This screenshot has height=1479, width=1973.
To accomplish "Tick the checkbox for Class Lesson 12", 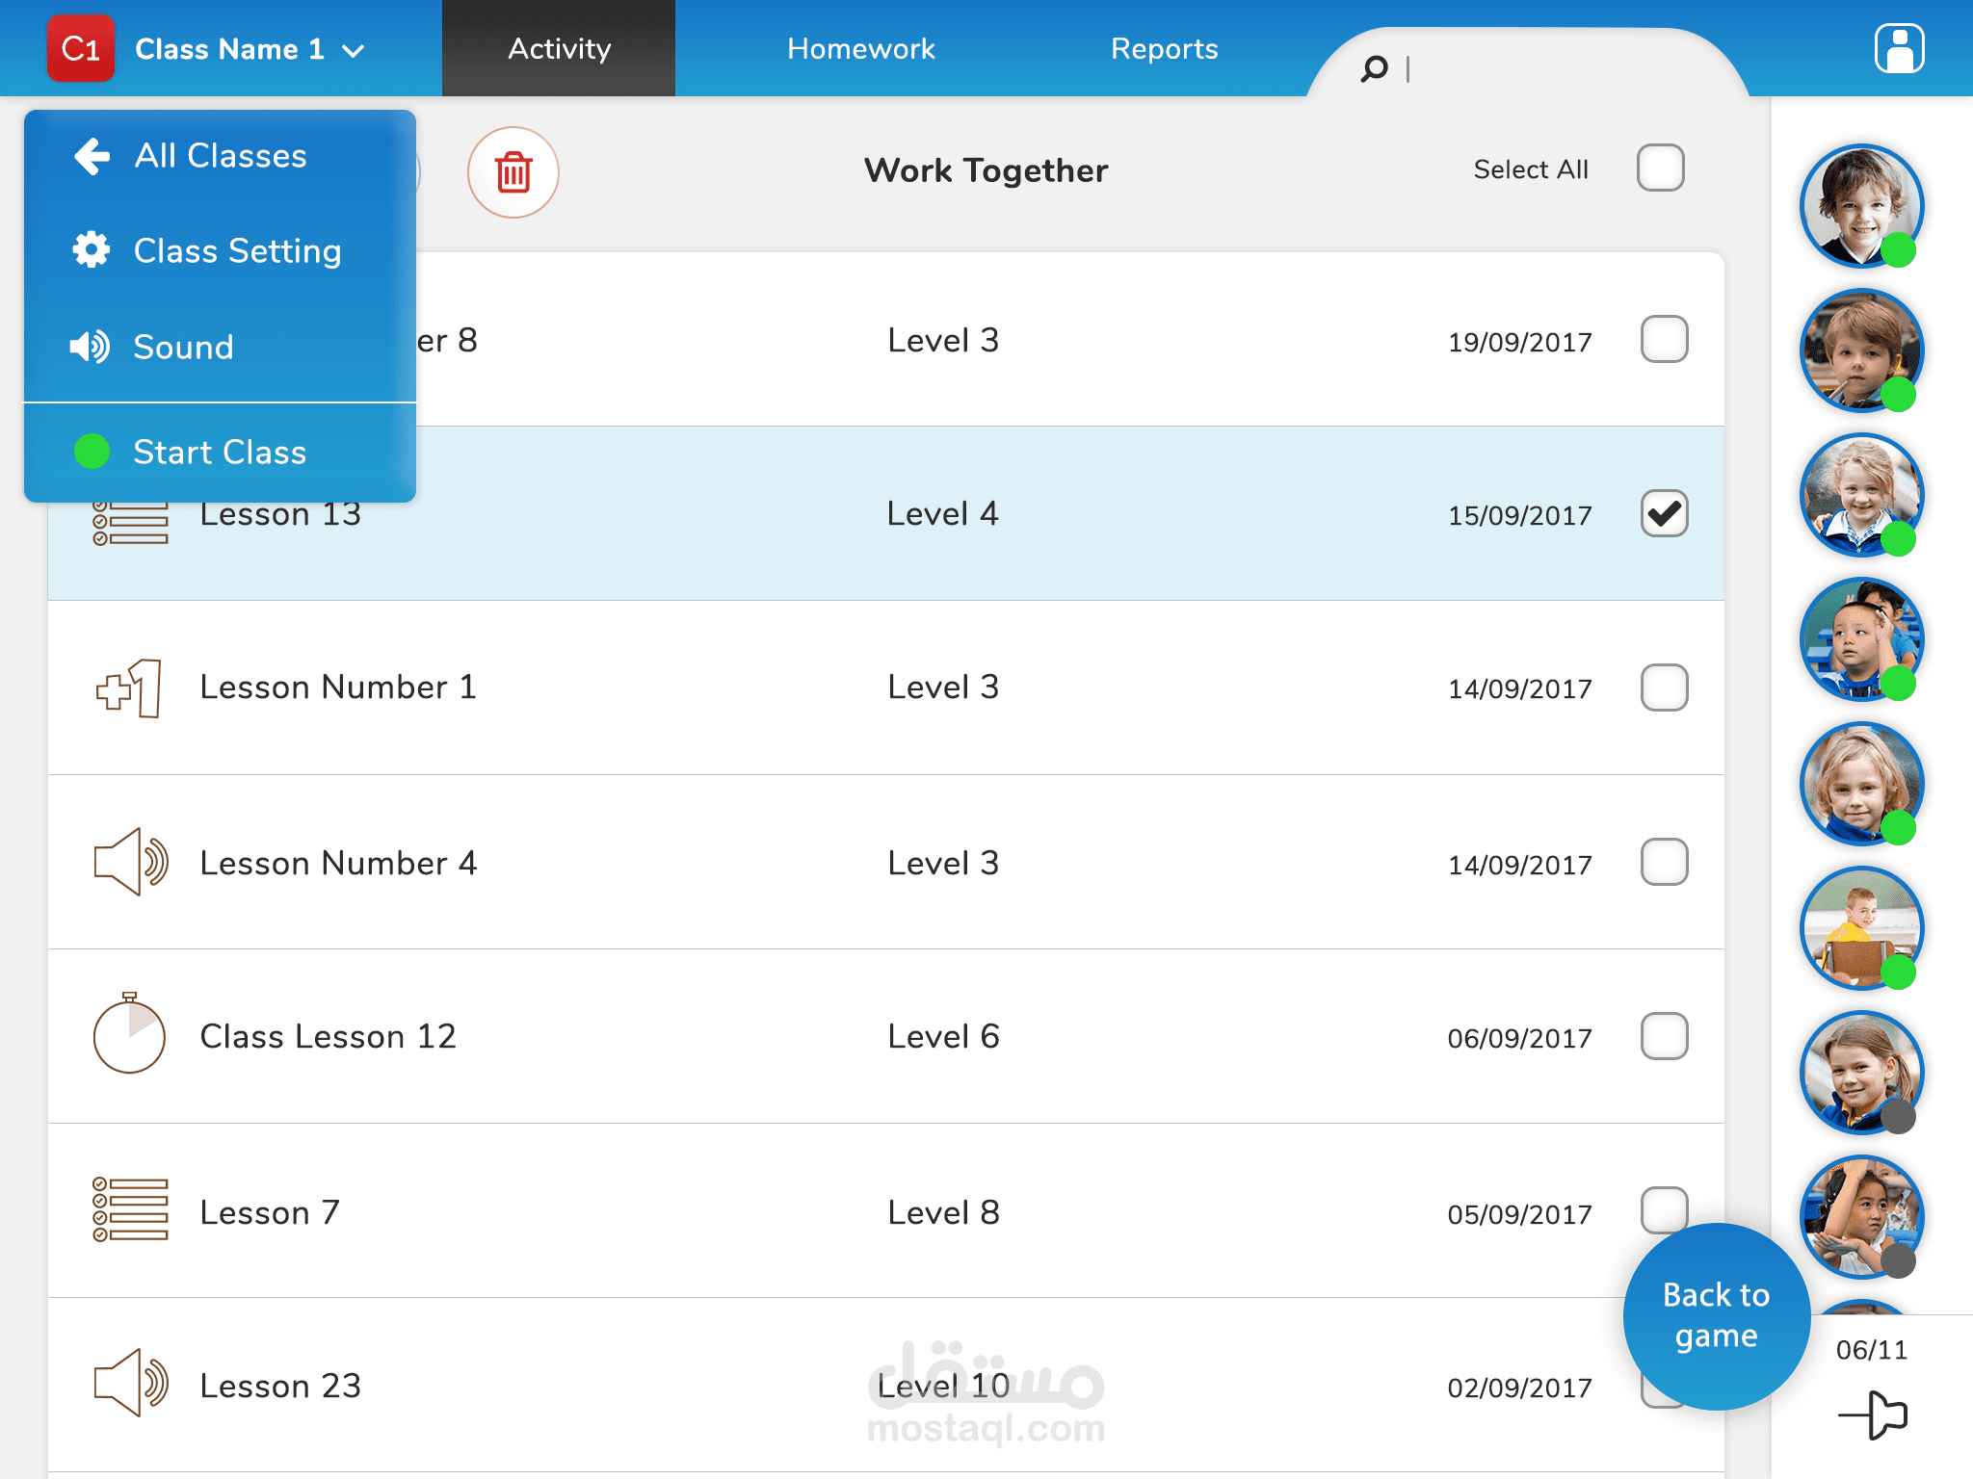I will coord(1664,1036).
